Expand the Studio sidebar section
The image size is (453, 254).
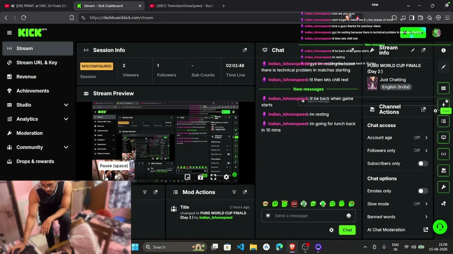(x=66, y=105)
